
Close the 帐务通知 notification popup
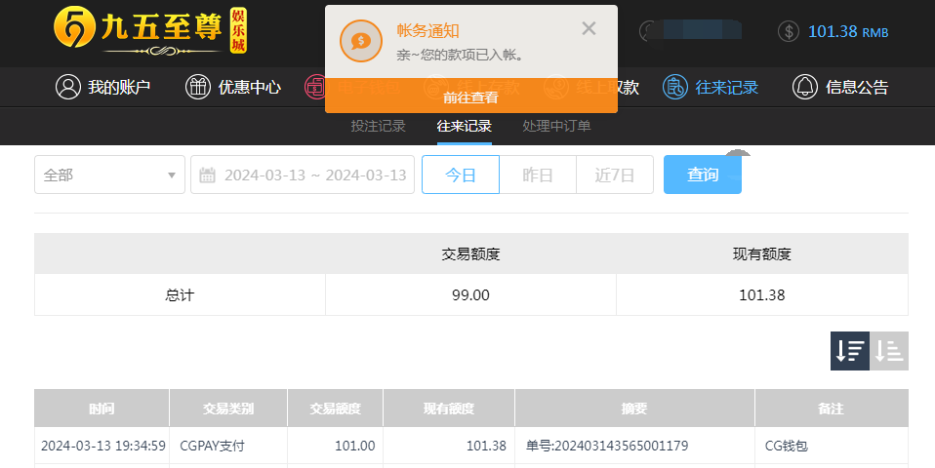[x=589, y=28]
